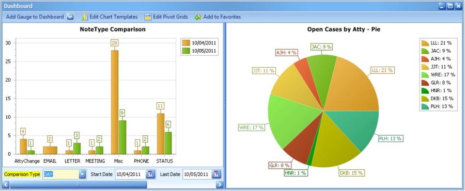Click the horizontal scrollbar right arrow
The image size is (465, 191).
[220, 184]
